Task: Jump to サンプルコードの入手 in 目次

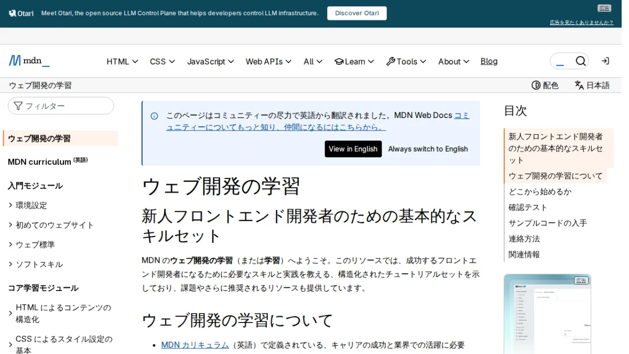Action: [548, 223]
